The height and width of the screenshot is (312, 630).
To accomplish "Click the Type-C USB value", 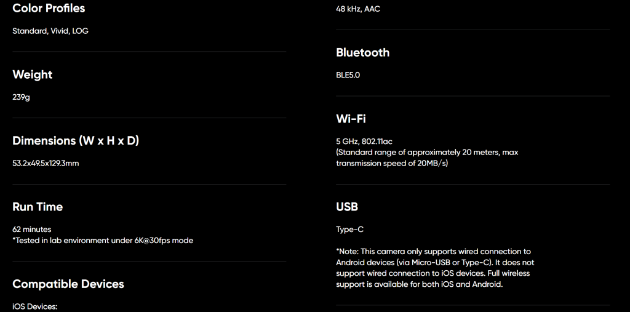I will [x=350, y=230].
